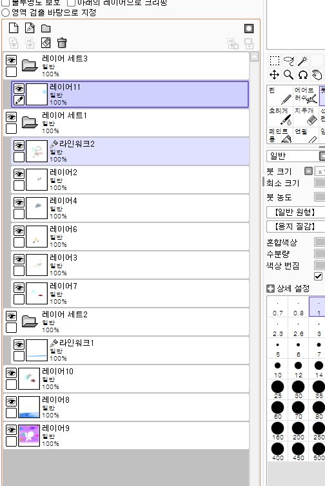325x486 pixels.
Task: Create a new layer set folder
Action: (x=46, y=28)
